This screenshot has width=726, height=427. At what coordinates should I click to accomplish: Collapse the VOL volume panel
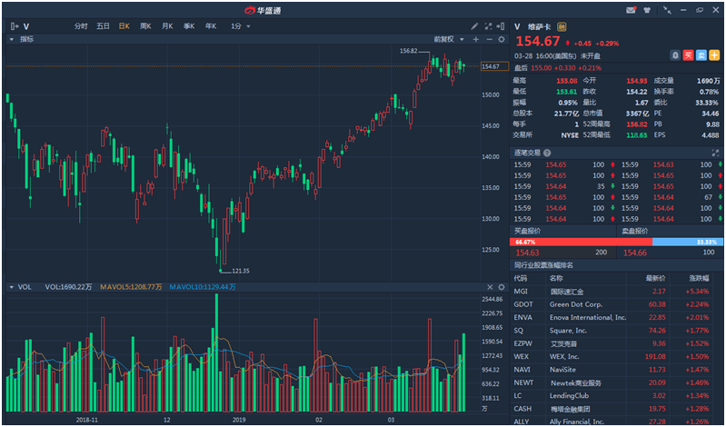tap(11, 287)
